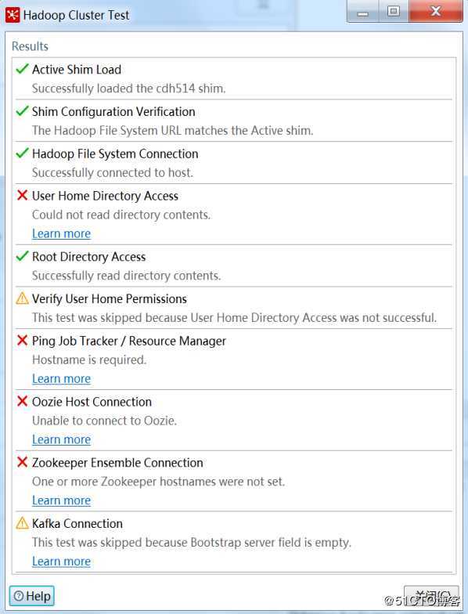Open Learn more under Zookeeper Ensemble Connection
This screenshot has width=468, height=614.
61,500
